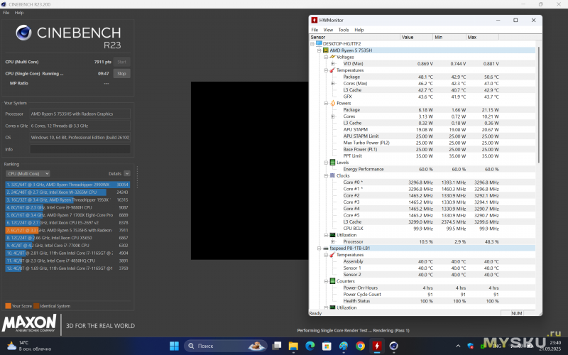Click the Counters icon under faspeed drive
The image size is (568, 355).
(x=332, y=281)
